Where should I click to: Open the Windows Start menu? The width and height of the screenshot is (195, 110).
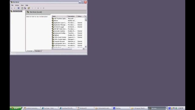click(16, 108)
